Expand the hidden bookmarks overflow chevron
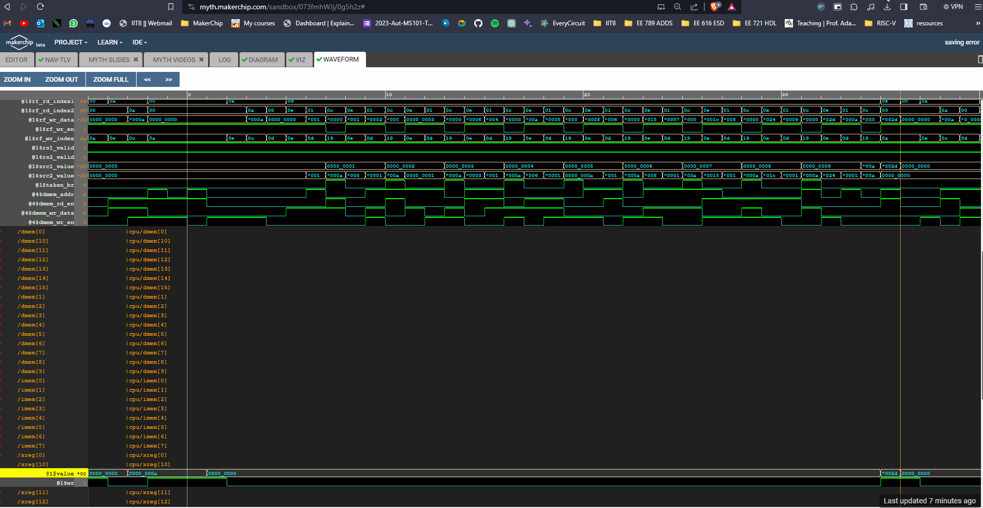Viewport: 983px width, 508px height. pos(978,23)
